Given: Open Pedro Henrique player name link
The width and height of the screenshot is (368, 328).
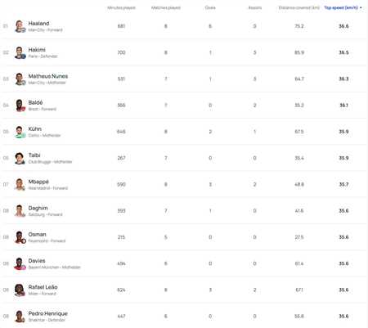Looking at the screenshot, I should 48,313.
